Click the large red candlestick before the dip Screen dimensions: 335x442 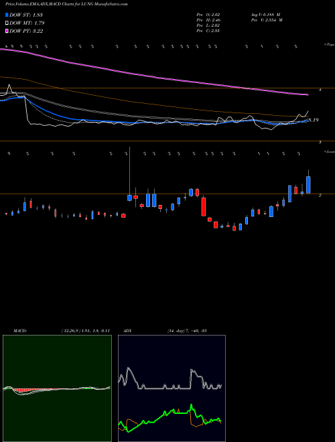[x=204, y=207]
